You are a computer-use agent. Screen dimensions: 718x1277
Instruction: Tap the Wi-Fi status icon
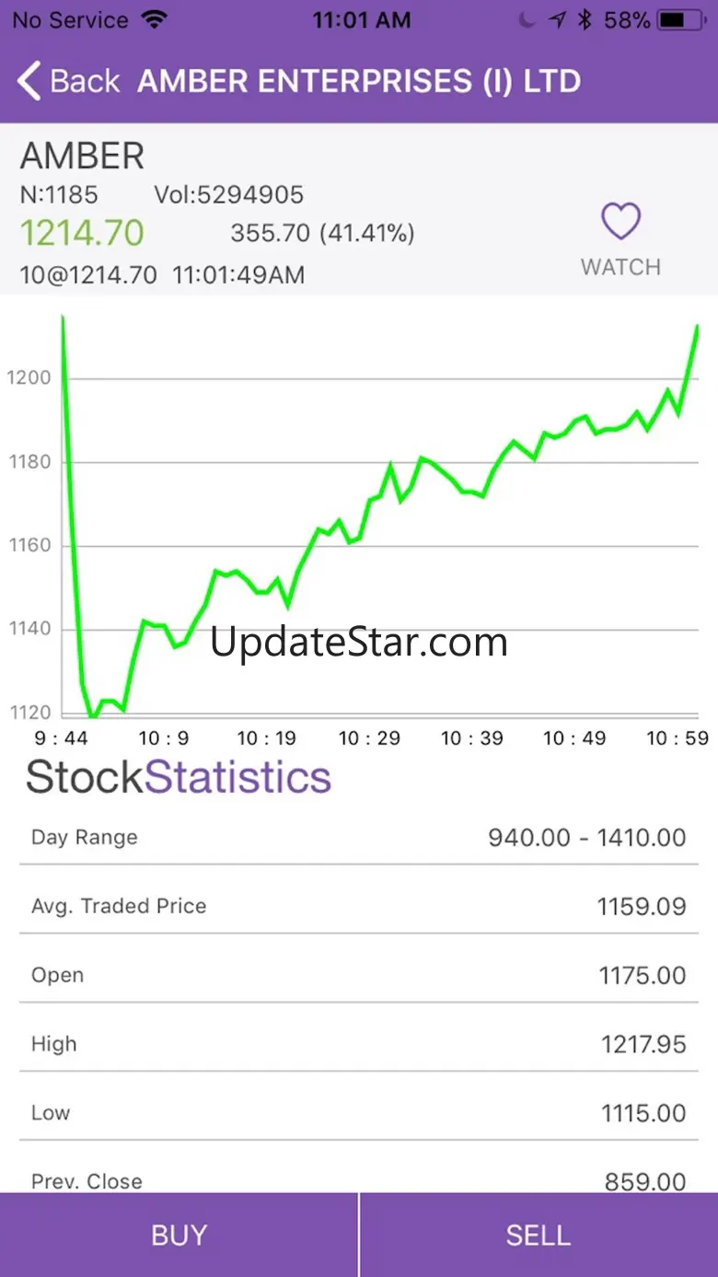coord(155,19)
